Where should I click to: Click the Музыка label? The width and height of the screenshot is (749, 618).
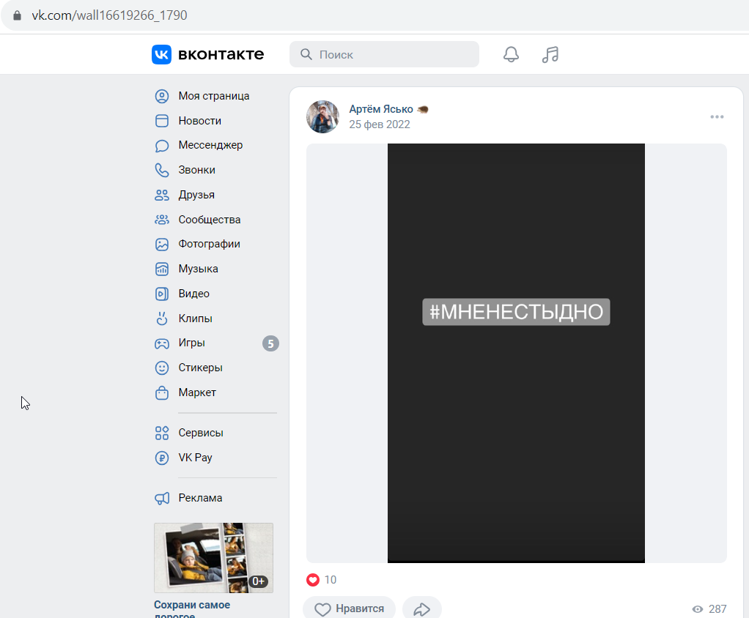198,269
